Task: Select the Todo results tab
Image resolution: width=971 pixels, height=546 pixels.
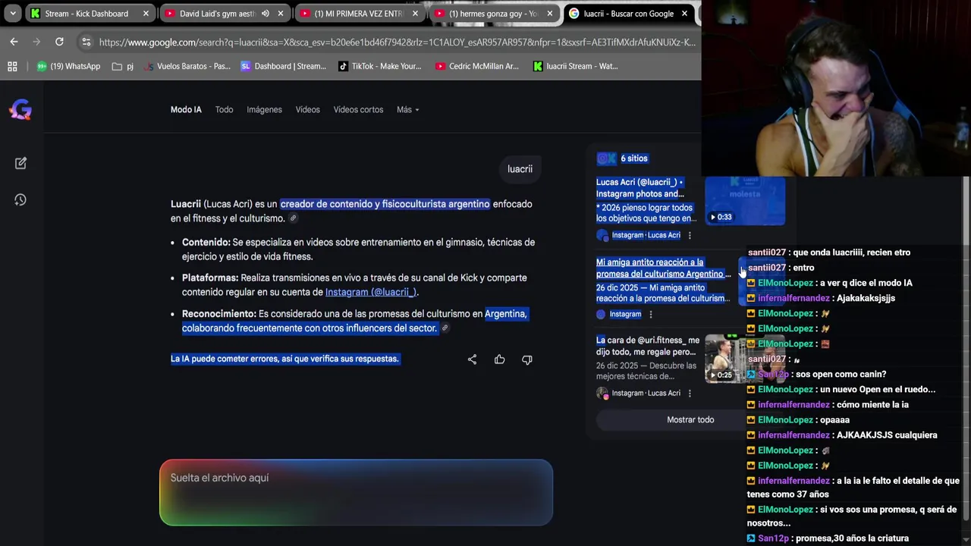Action: (224, 109)
